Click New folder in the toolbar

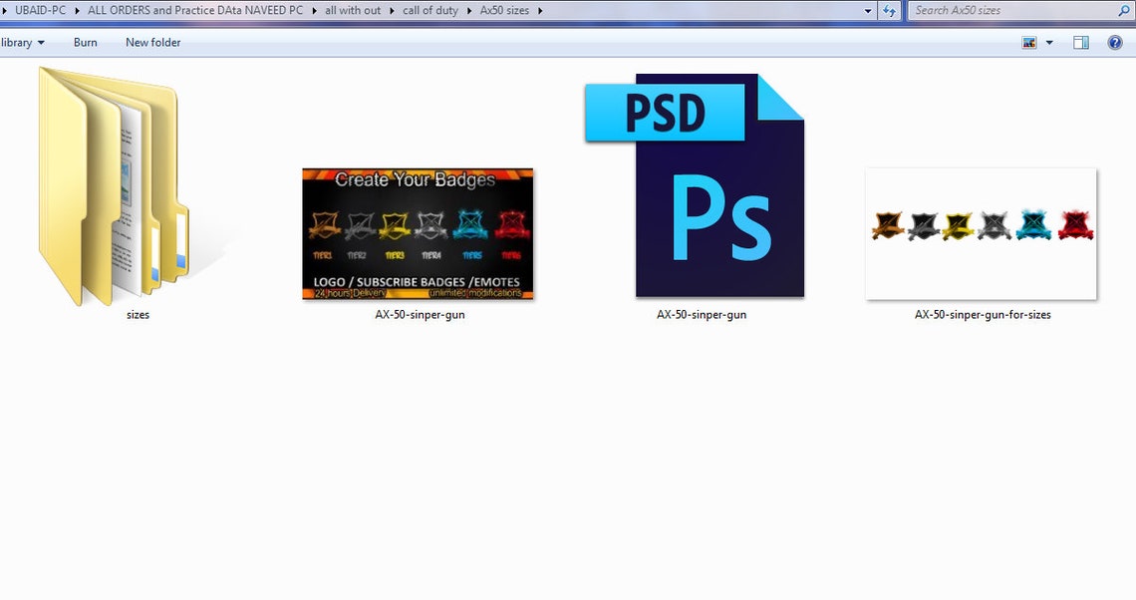[152, 42]
